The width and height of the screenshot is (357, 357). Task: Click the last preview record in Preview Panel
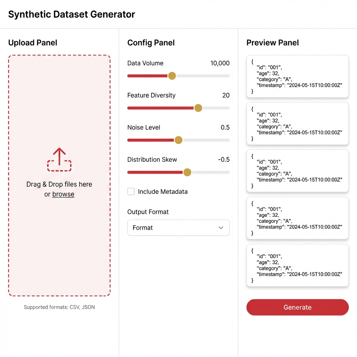(x=297, y=265)
